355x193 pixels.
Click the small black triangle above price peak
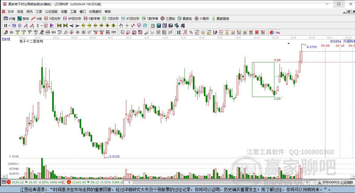(288, 43)
